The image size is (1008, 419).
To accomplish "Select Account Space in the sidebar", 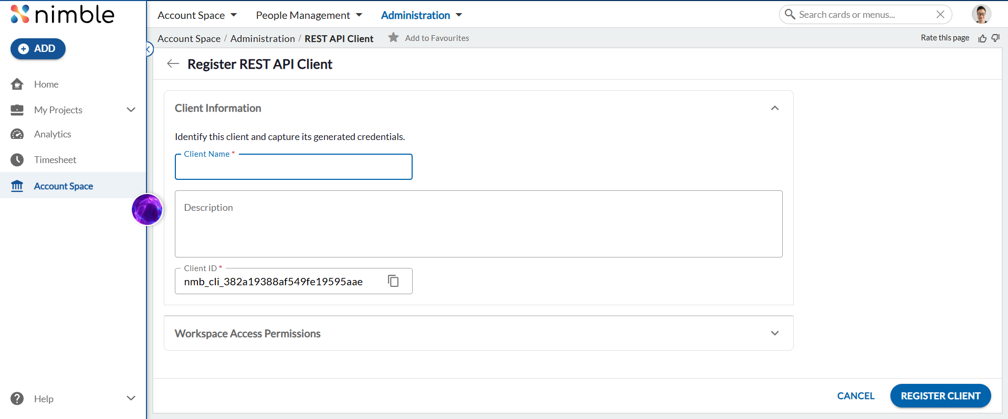I will pos(64,186).
